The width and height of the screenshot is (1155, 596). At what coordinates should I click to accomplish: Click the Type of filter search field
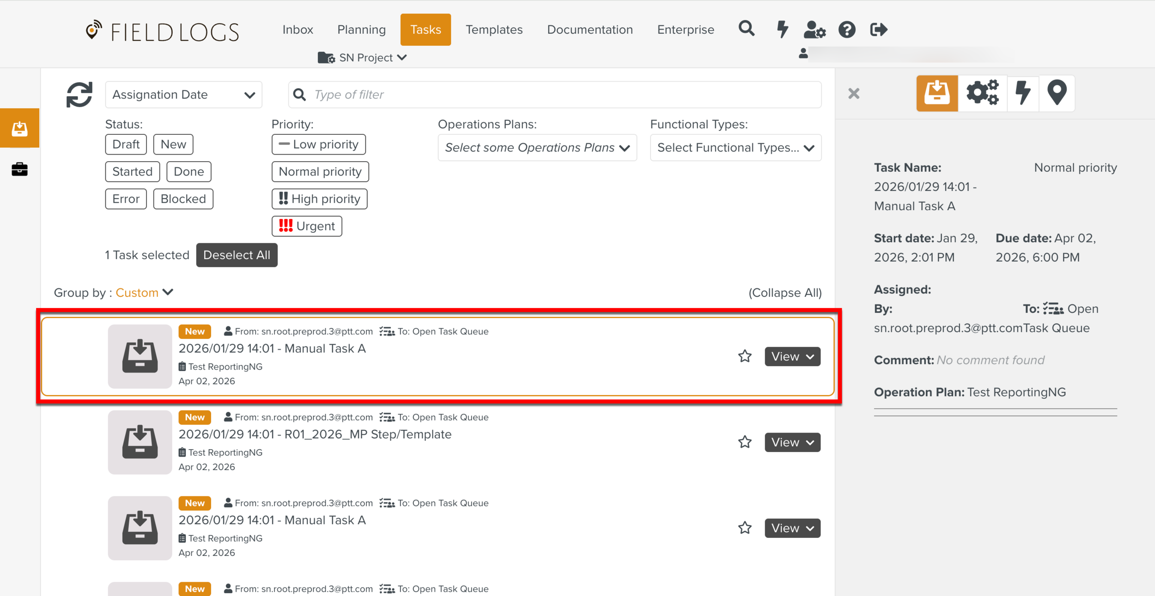tap(554, 95)
